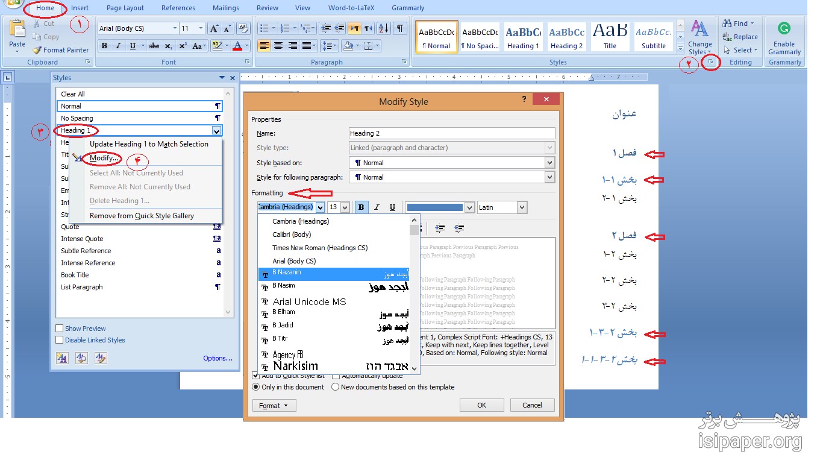
Task: Clear formatting with the eraser icon
Action: coord(243,28)
